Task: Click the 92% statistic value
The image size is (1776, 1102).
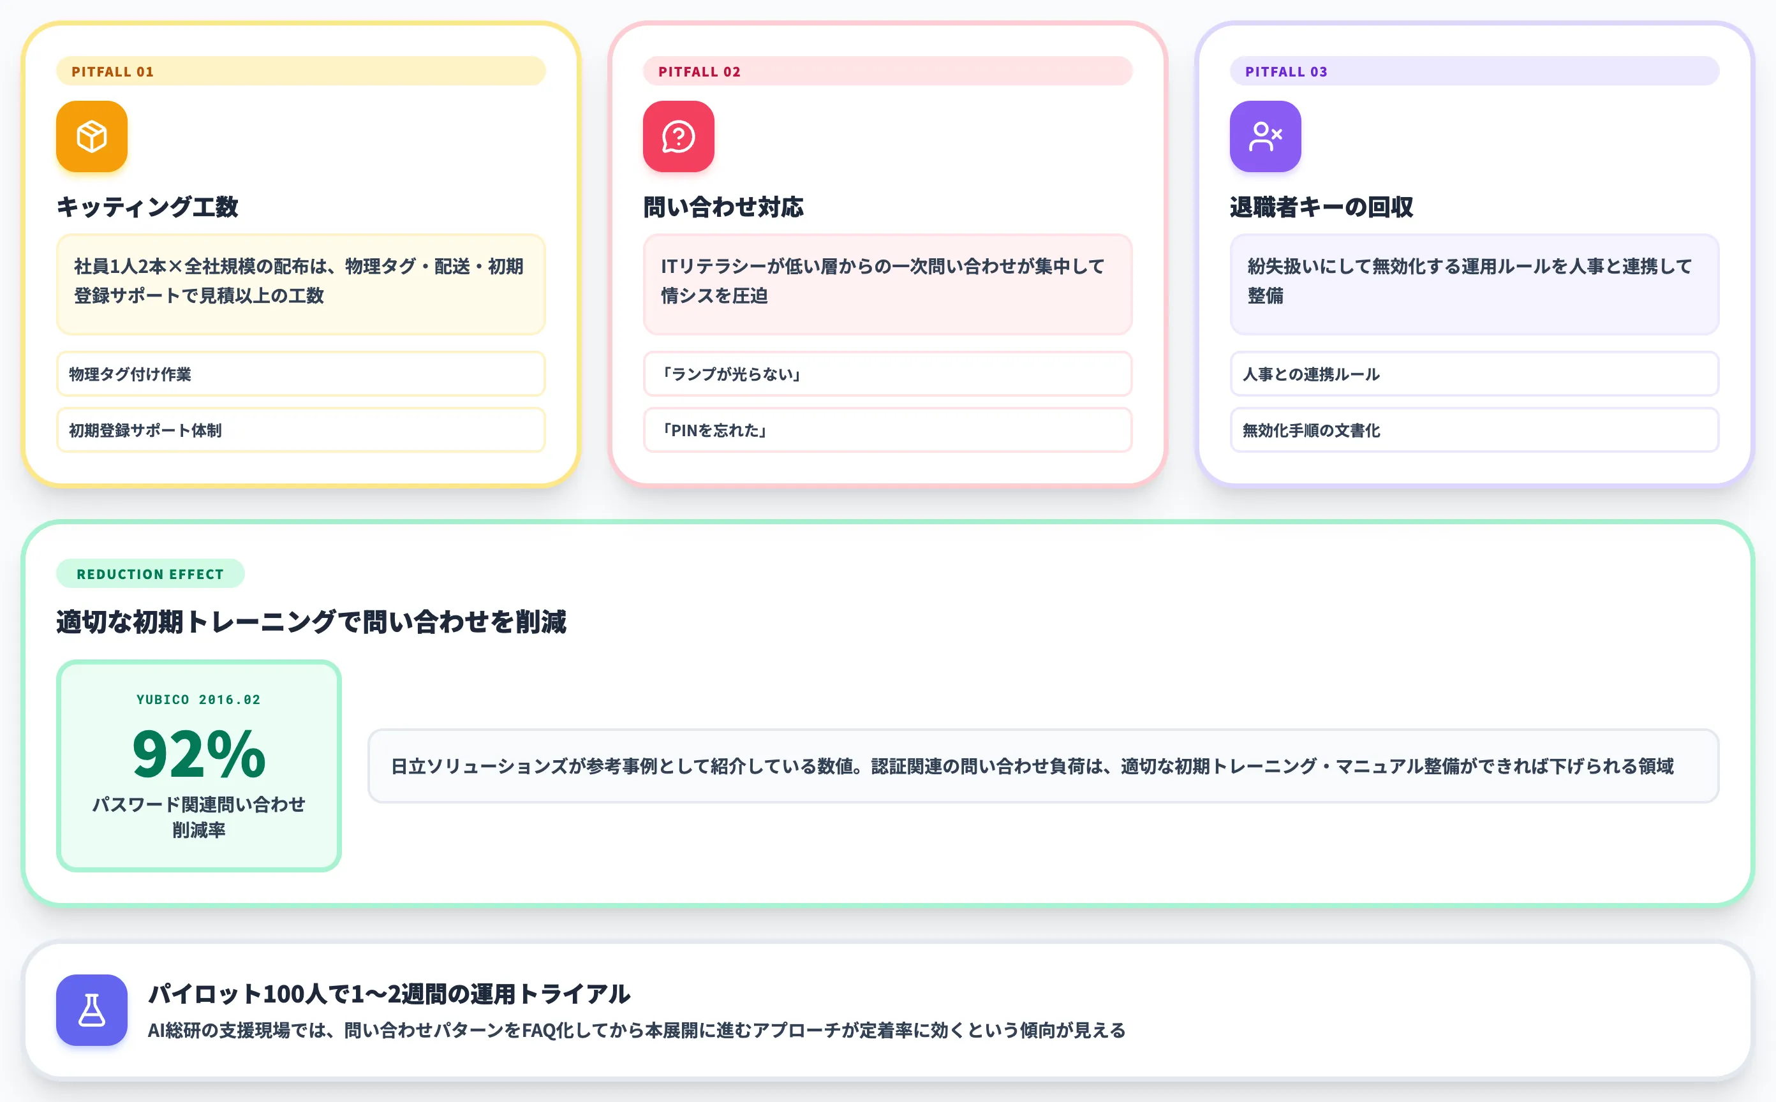Action: (x=198, y=754)
